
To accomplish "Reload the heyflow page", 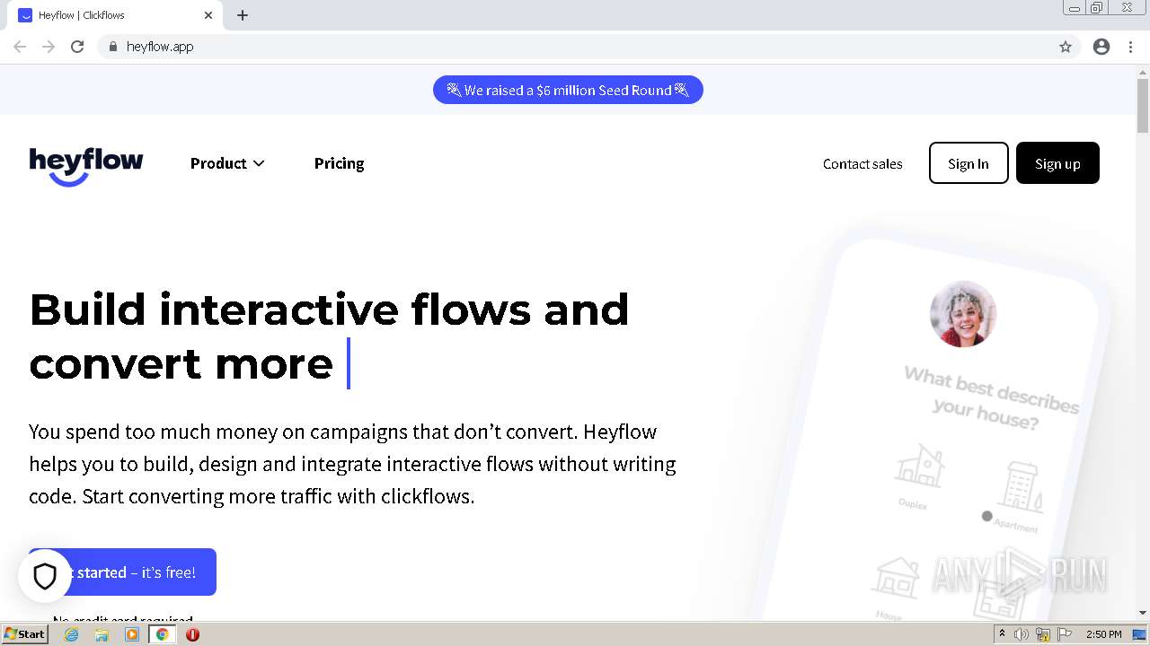I will (x=77, y=47).
